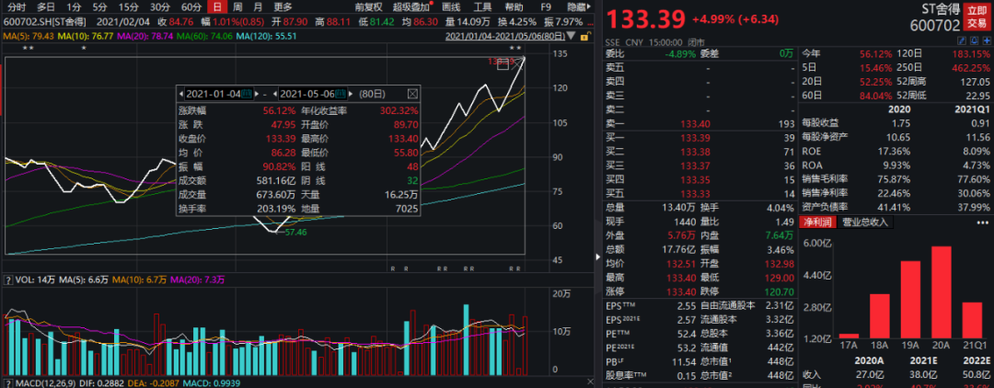The width and height of the screenshot is (994, 388).
Task: Select the 净利润 net profit tab
Action: tap(818, 223)
